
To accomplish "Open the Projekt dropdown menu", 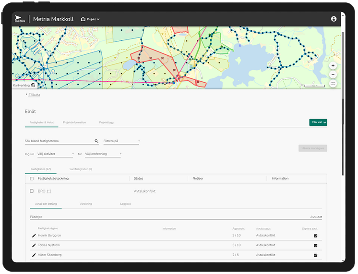I will tap(90, 19).
